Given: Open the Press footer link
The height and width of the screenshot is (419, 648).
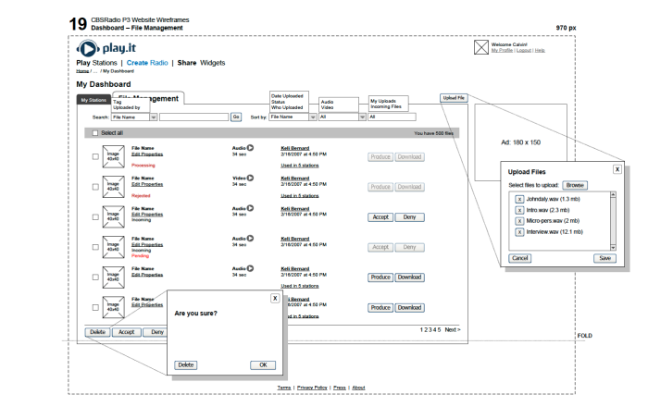Looking at the screenshot, I should (340, 388).
